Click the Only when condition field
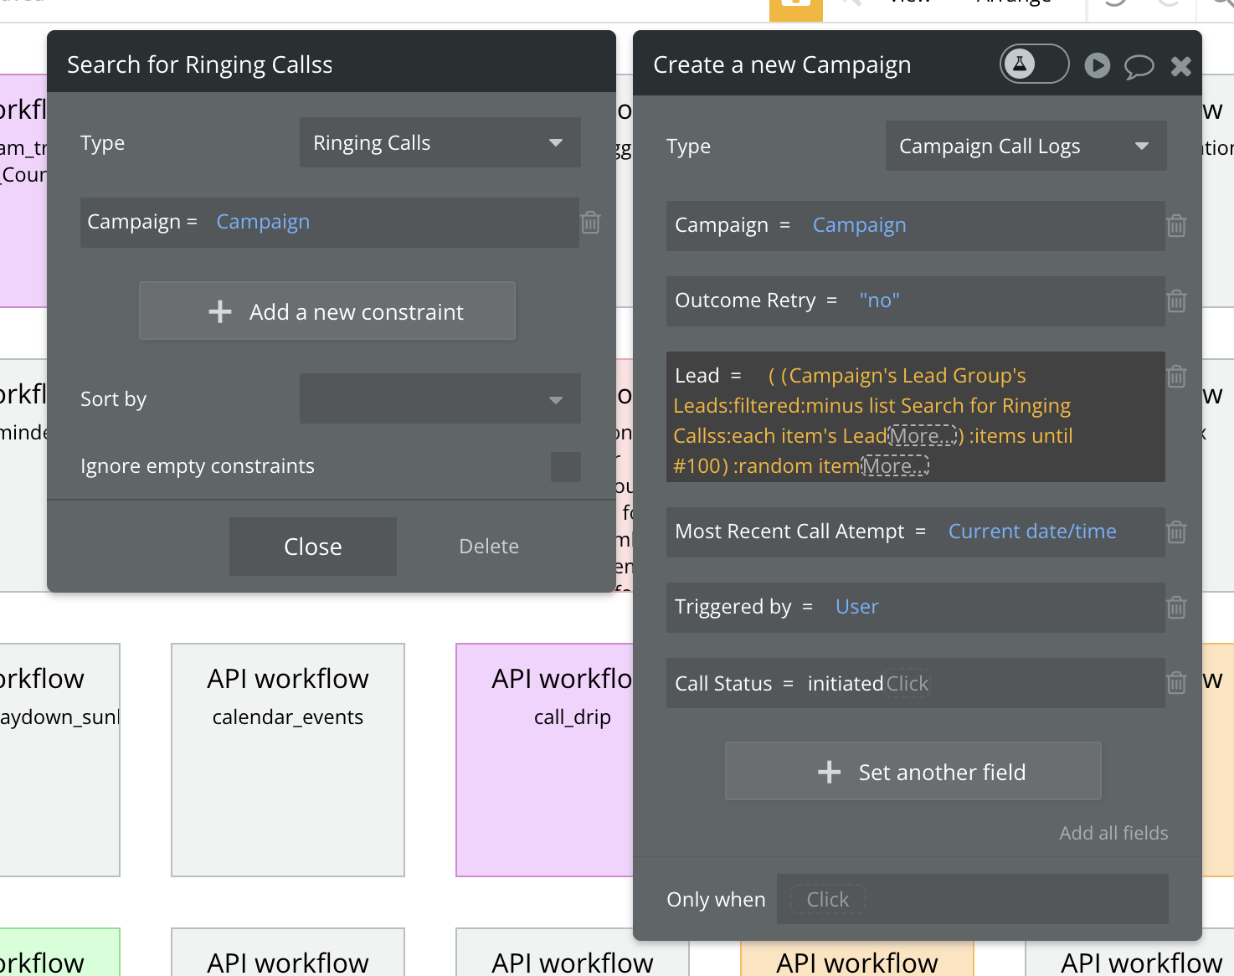 (x=973, y=899)
